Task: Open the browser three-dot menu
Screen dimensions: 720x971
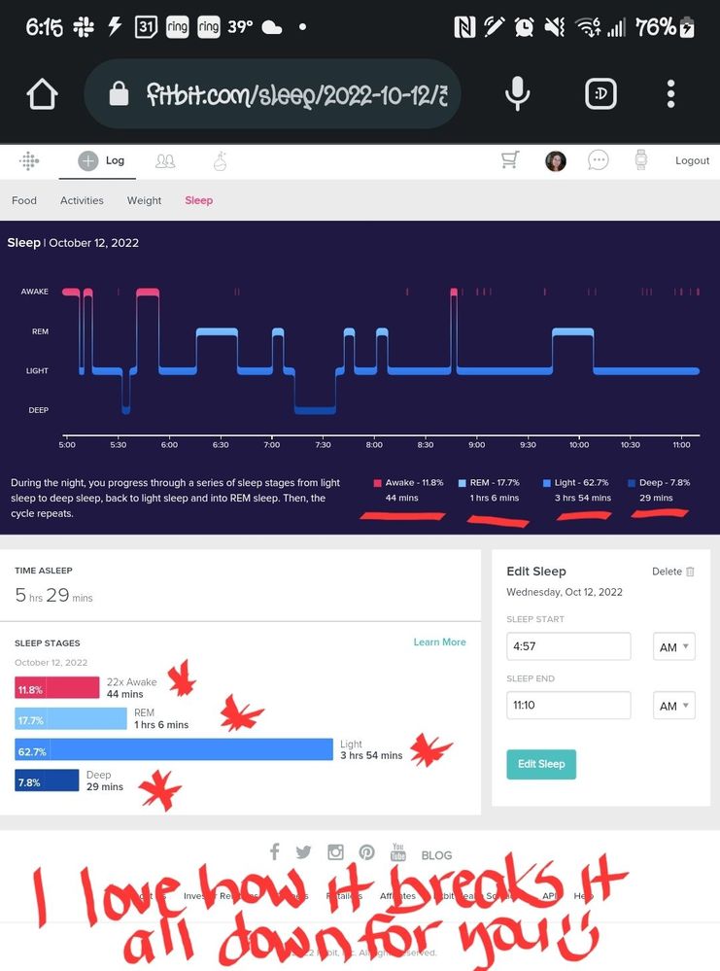Action: pyautogui.click(x=670, y=94)
